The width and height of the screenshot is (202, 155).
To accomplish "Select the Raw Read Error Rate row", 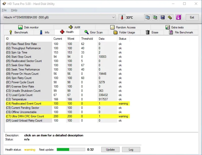I will coord(68,44).
